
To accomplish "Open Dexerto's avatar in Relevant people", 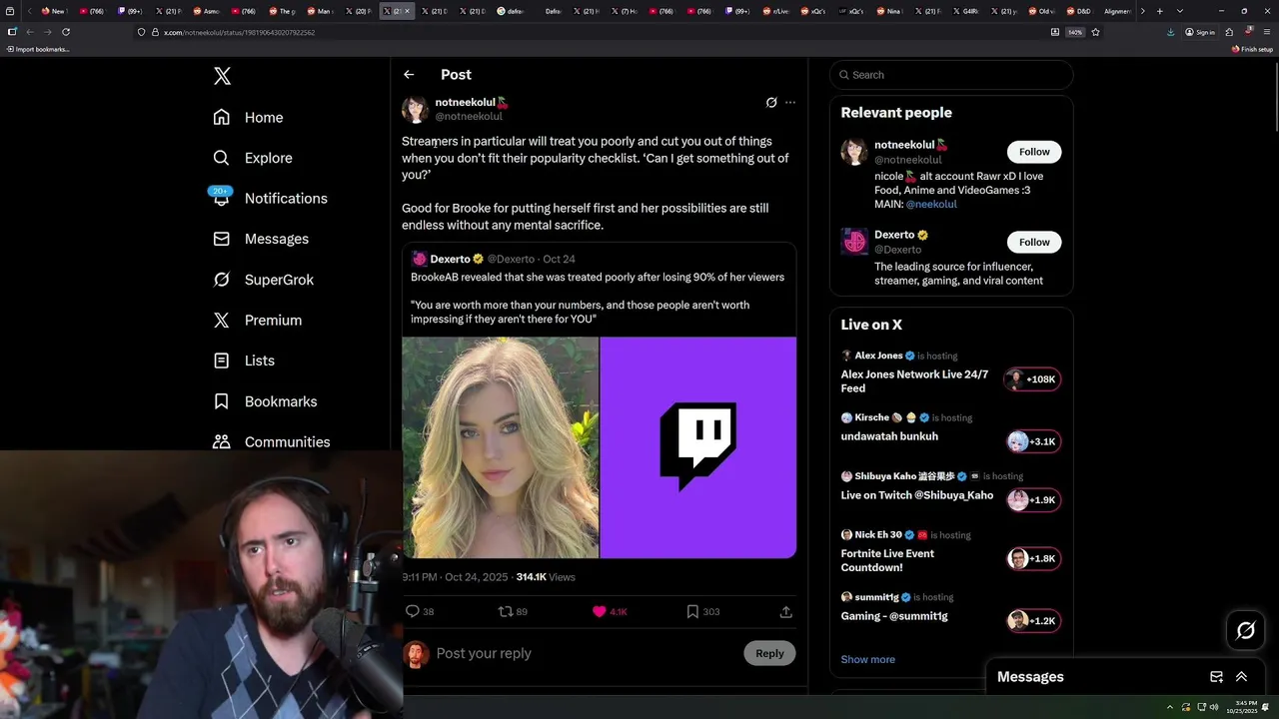I will coord(854,242).
